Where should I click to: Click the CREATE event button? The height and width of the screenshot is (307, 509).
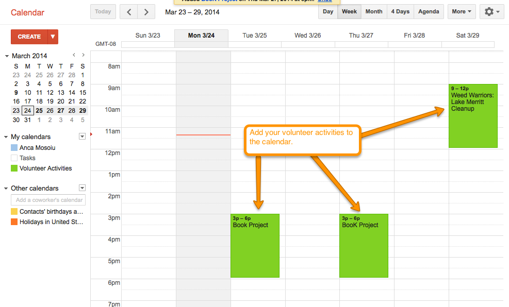[x=29, y=37]
